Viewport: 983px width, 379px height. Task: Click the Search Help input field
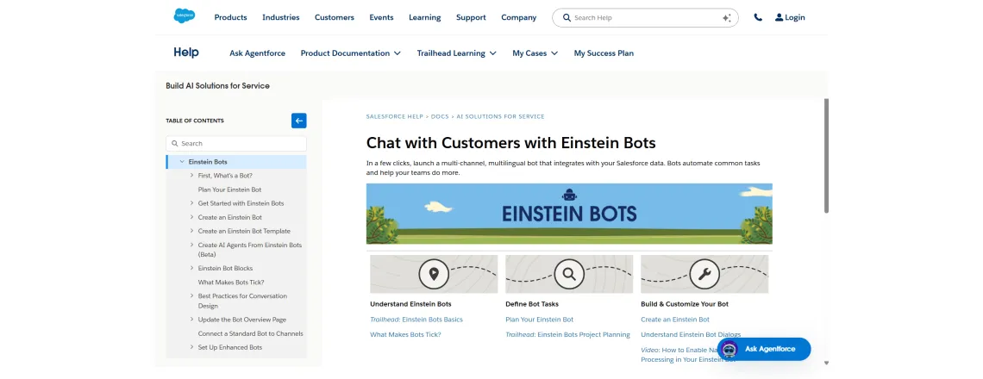(x=645, y=17)
